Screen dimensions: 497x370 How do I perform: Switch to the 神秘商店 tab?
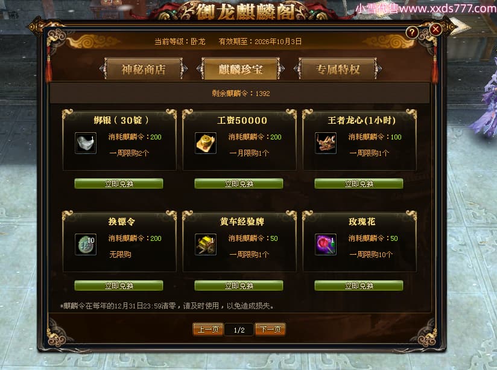pos(144,69)
